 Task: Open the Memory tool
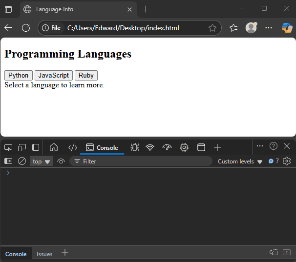[184, 147]
